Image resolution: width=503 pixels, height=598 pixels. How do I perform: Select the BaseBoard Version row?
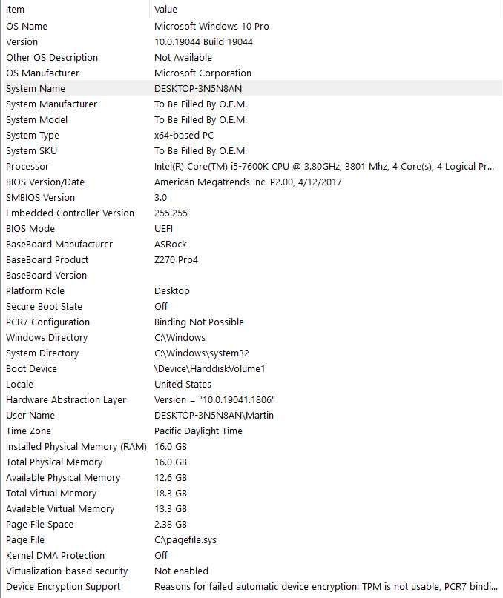251,276
